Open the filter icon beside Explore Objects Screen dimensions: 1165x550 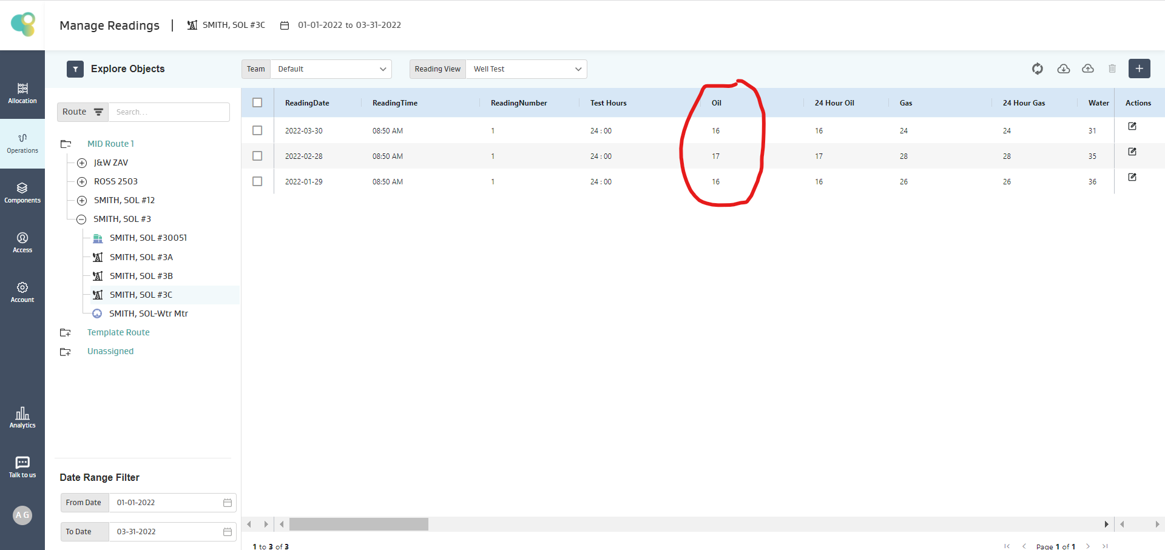75,69
